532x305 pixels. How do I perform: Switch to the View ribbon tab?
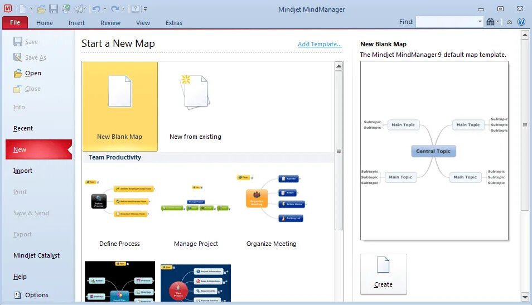(143, 23)
